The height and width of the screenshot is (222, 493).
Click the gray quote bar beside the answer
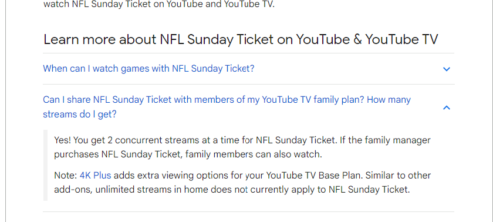[x=45, y=165]
